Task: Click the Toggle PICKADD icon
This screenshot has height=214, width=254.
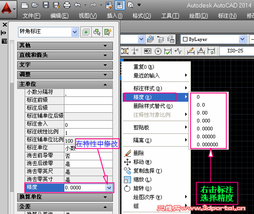Action: click(86, 32)
